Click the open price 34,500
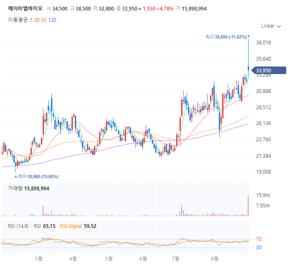The image size is (290, 266). point(60,9)
